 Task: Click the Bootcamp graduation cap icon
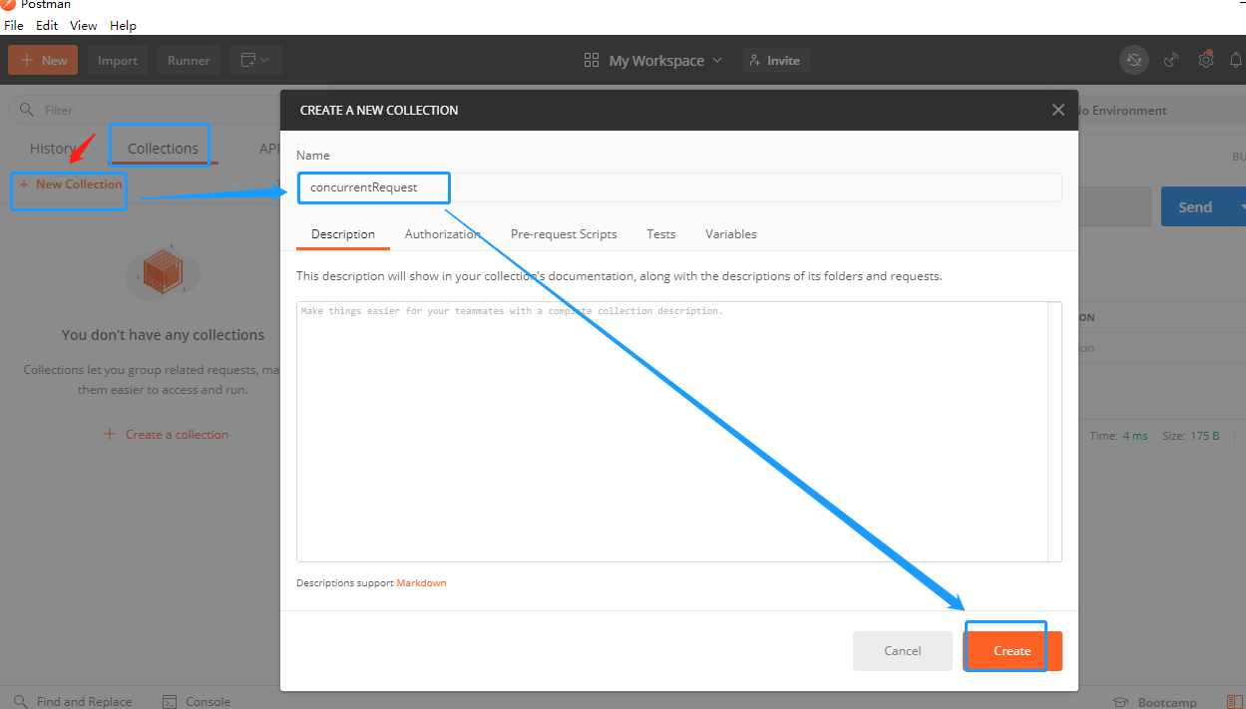[x=1120, y=702]
